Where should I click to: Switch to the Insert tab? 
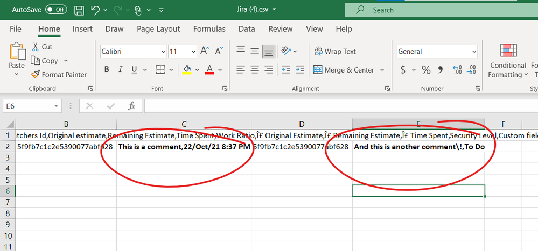82,29
